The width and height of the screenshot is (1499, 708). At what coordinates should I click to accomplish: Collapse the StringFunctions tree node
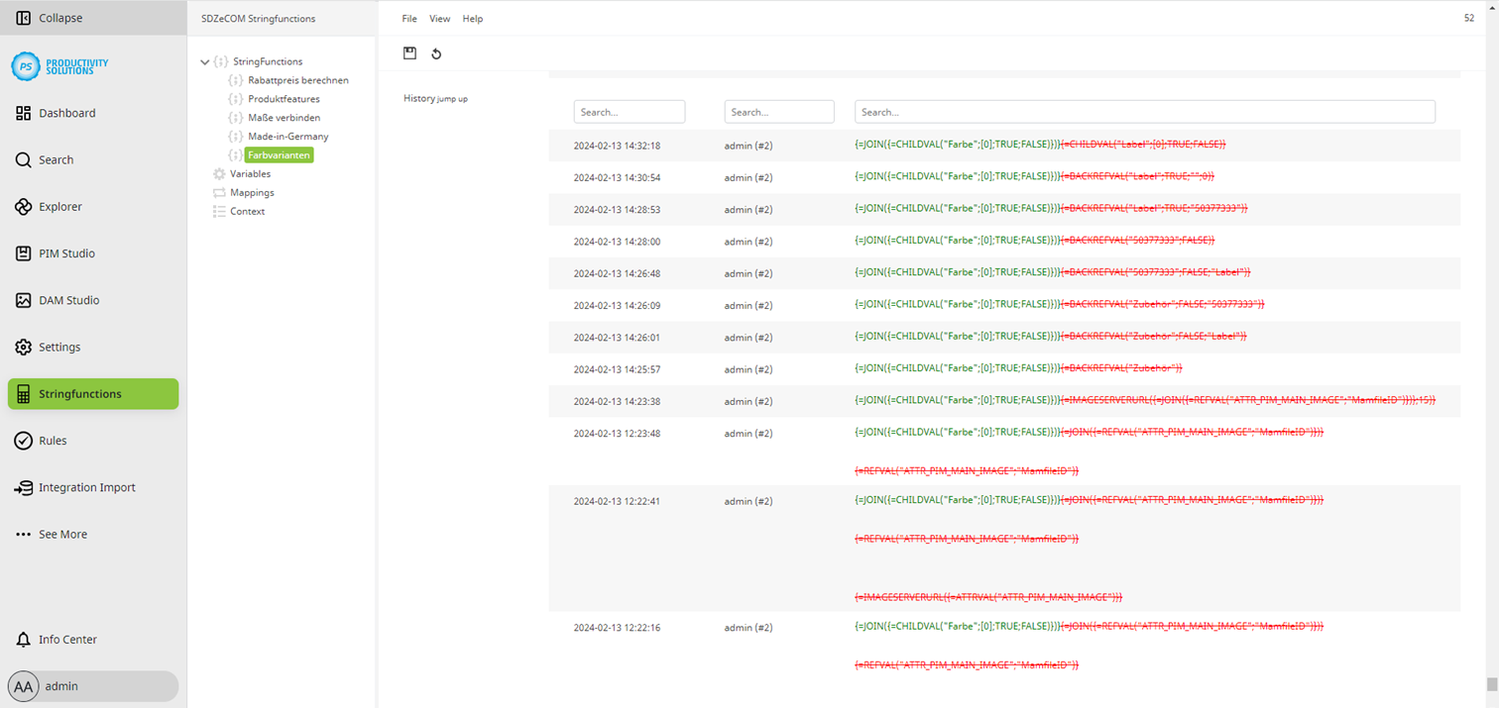point(204,60)
